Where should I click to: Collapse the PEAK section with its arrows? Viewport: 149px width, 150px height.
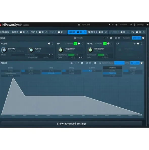click(x=112, y=43)
